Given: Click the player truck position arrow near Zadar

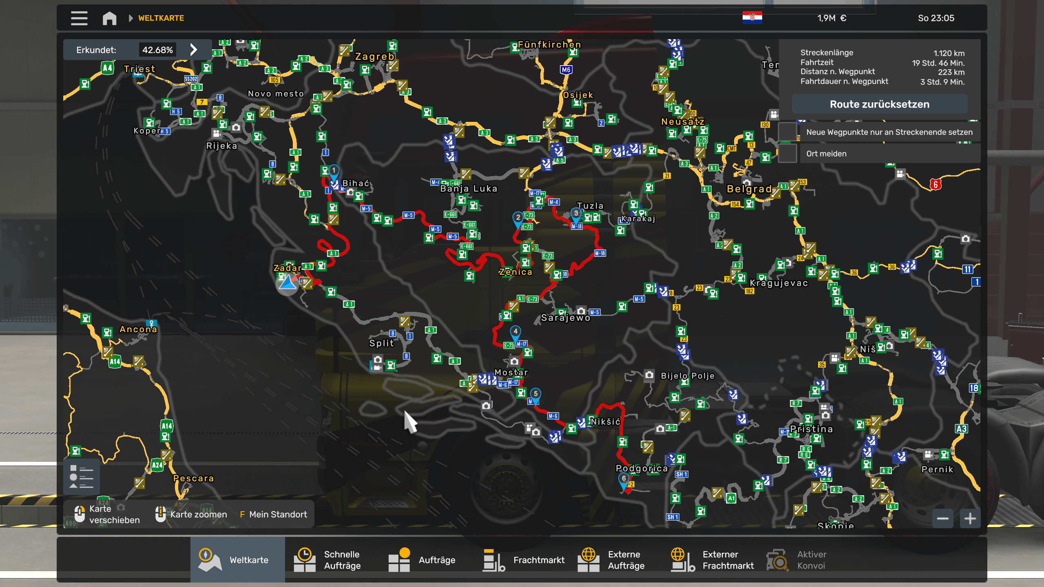Looking at the screenshot, I should pos(288,282).
